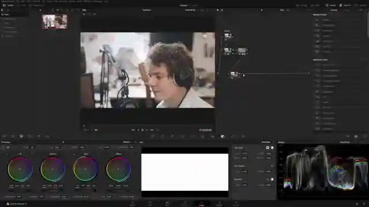Switch to the Media page tab
The image size is (369, 207).
coord(133,204)
